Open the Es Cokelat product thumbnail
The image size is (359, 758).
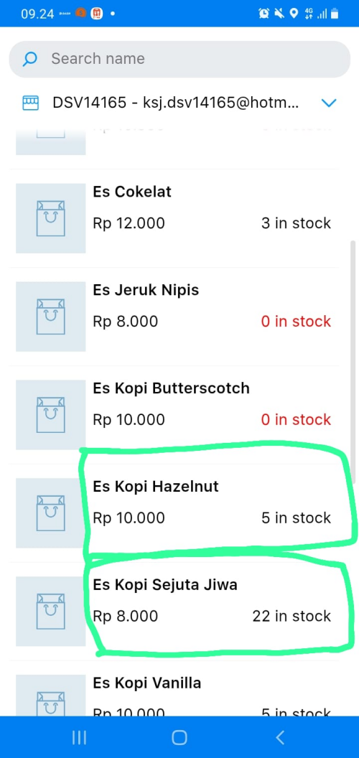51,218
